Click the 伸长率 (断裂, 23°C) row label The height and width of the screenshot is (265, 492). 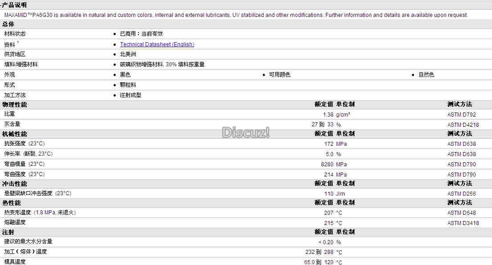[x=28, y=154]
